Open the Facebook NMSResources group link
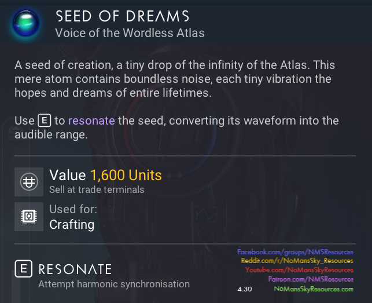The height and width of the screenshot is (303, 372). (295, 253)
